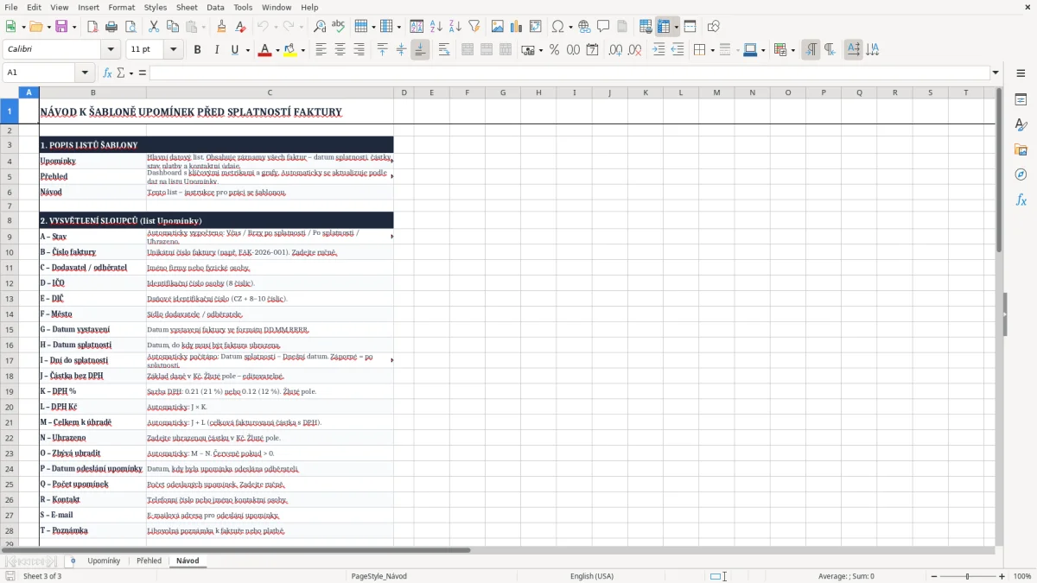The height and width of the screenshot is (583, 1037).
Task: Open the Data menu
Action: tap(215, 7)
